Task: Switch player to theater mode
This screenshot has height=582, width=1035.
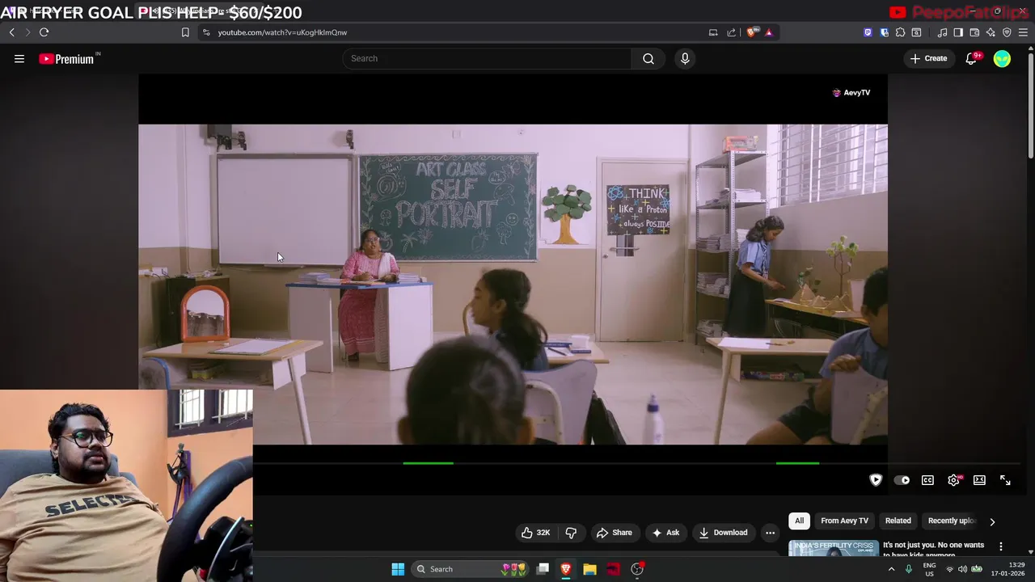Action: point(979,480)
